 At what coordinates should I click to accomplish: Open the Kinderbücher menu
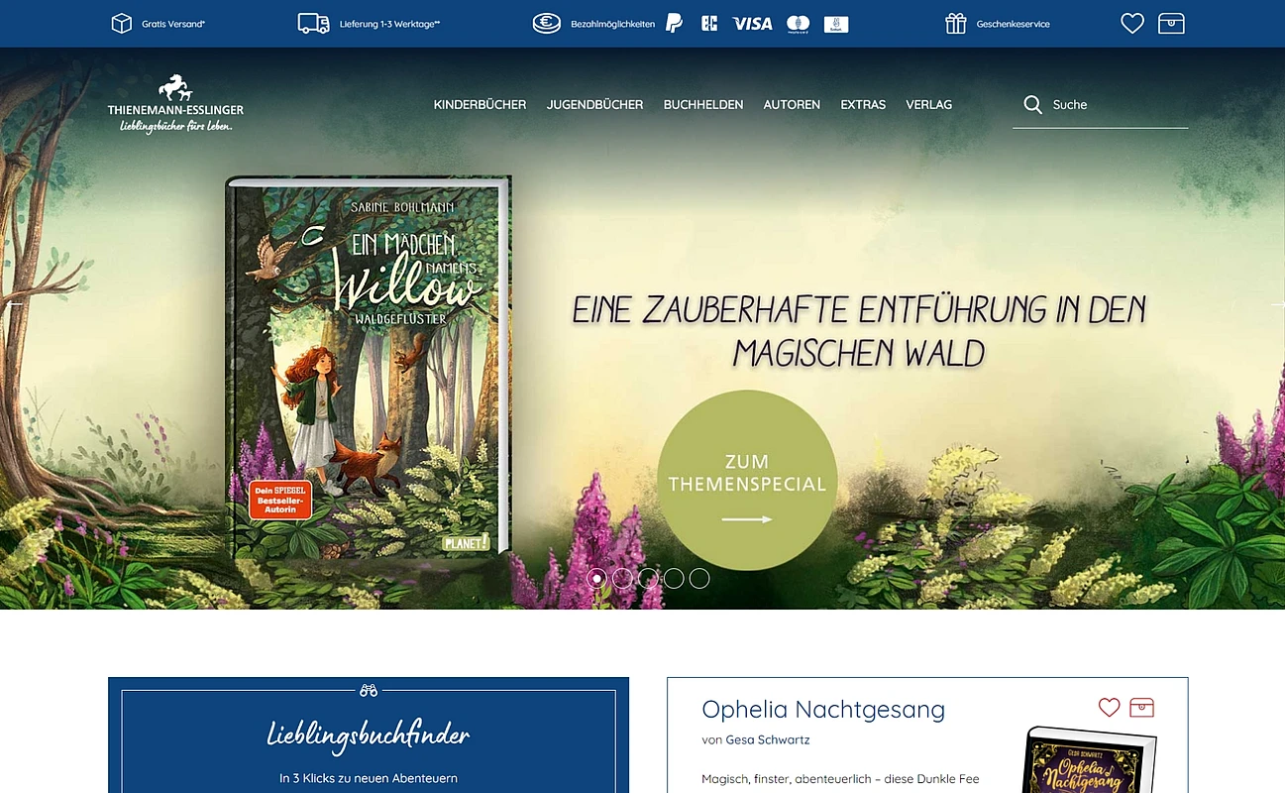click(480, 104)
